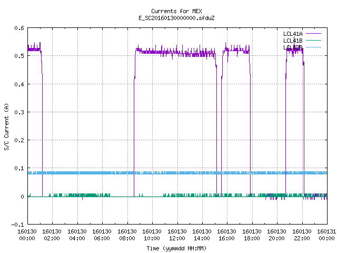Click the green LCL41B legend line sample
The image size is (337, 253).
point(313,40)
